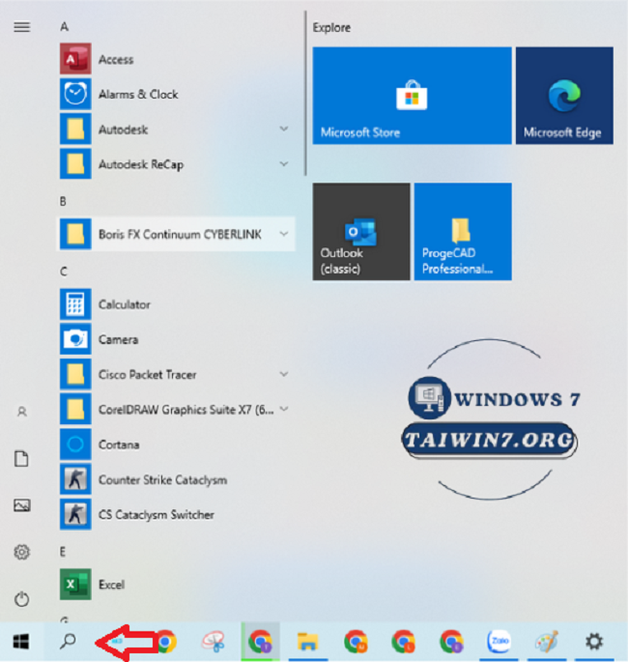Start Counter Strike Cataclysm
The height and width of the screenshot is (662, 628).
pos(175,479)
